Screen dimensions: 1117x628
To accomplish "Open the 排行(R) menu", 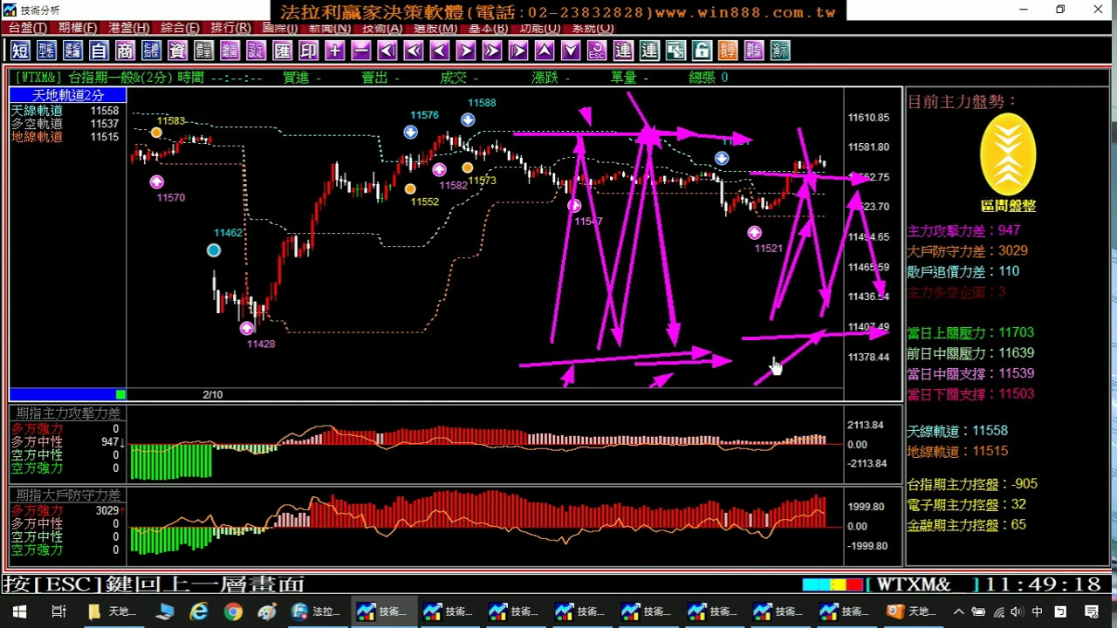I will pyautogui.click(x=230, y=28).
